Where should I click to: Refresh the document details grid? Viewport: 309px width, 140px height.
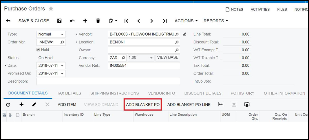pos(8,105)
